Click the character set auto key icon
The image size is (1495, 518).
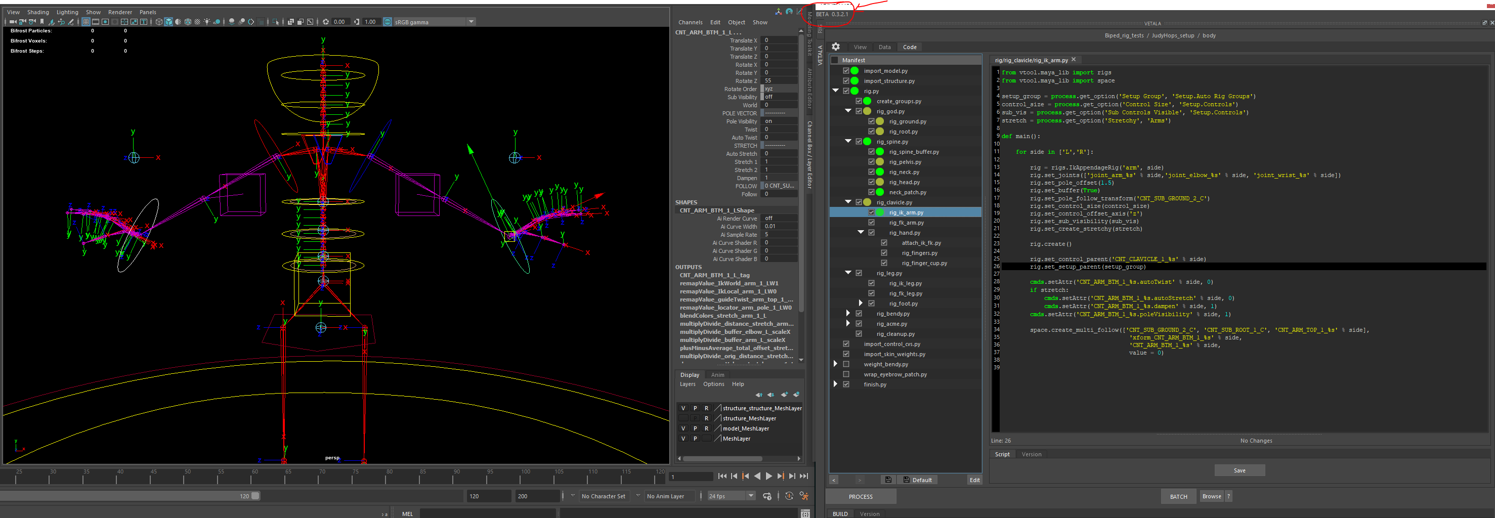click(790, 496)
